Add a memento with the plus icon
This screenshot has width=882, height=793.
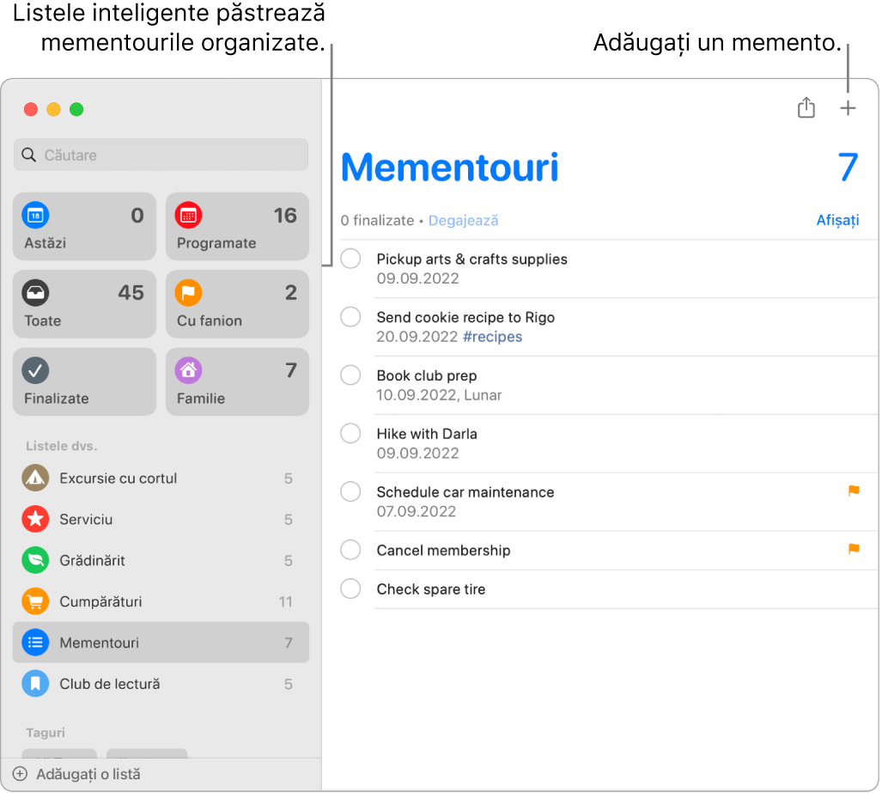click(x=847, y=108)
